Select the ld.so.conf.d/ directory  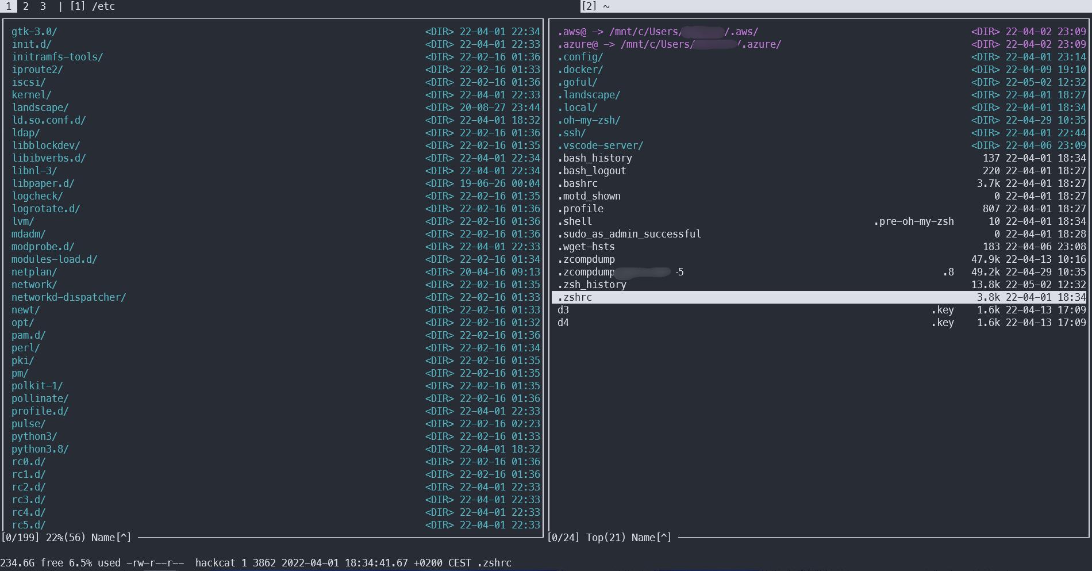[276, 120]
